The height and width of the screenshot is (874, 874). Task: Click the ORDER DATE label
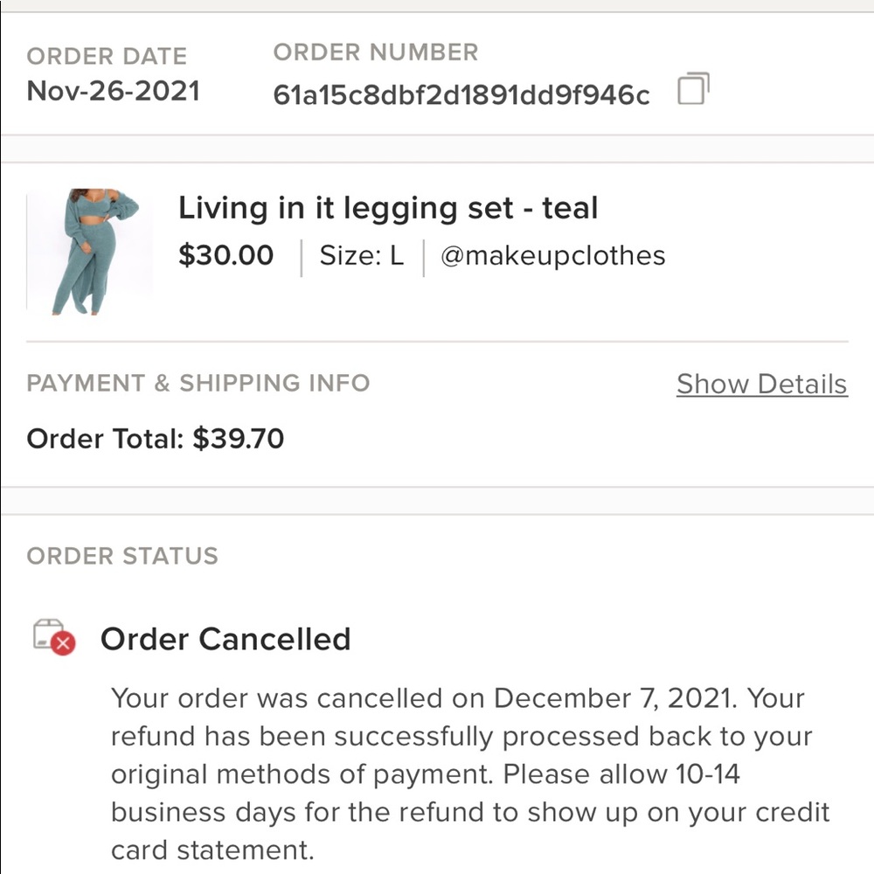coord(107,56)
